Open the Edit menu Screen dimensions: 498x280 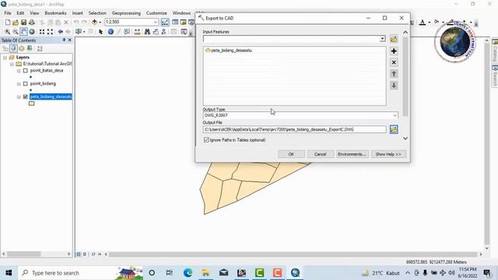pyautogui.click(x=20, y=13)
